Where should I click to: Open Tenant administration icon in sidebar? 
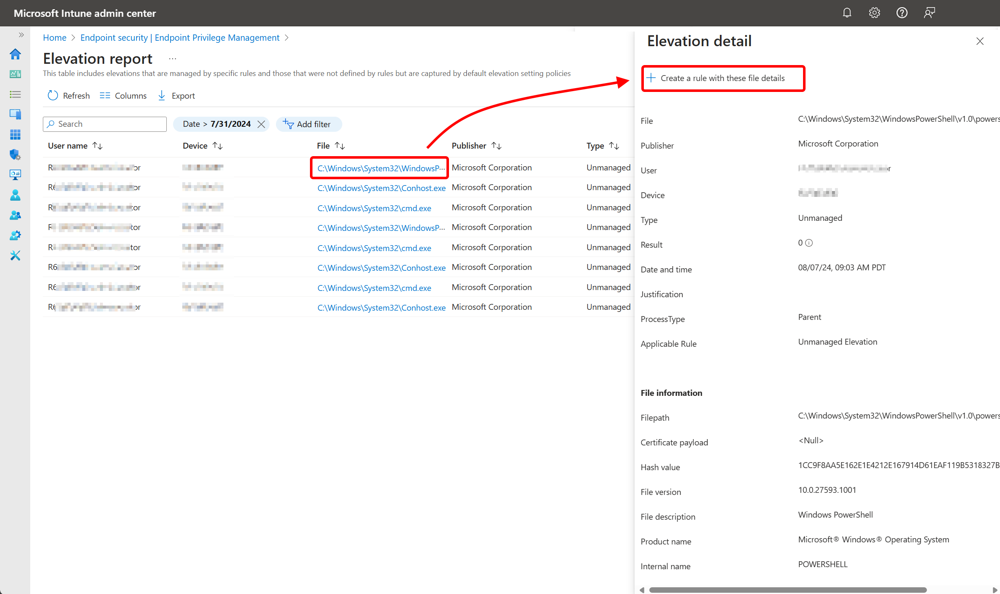[15, 235]
